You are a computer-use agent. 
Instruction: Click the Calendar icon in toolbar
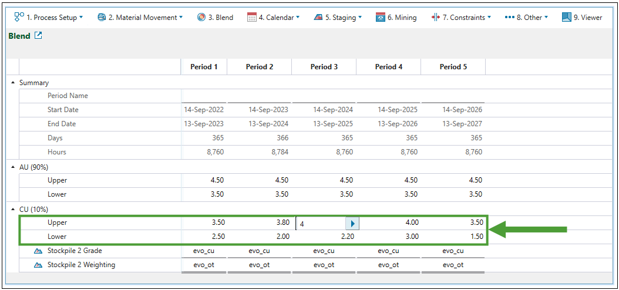point(252,18)
